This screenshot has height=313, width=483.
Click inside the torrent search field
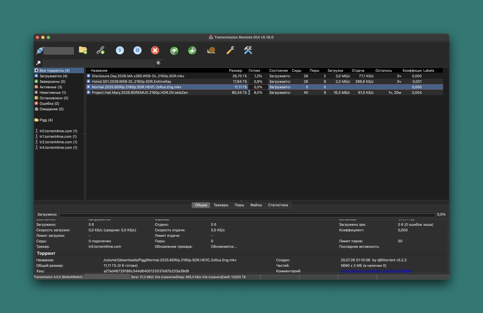pos(99,63)
